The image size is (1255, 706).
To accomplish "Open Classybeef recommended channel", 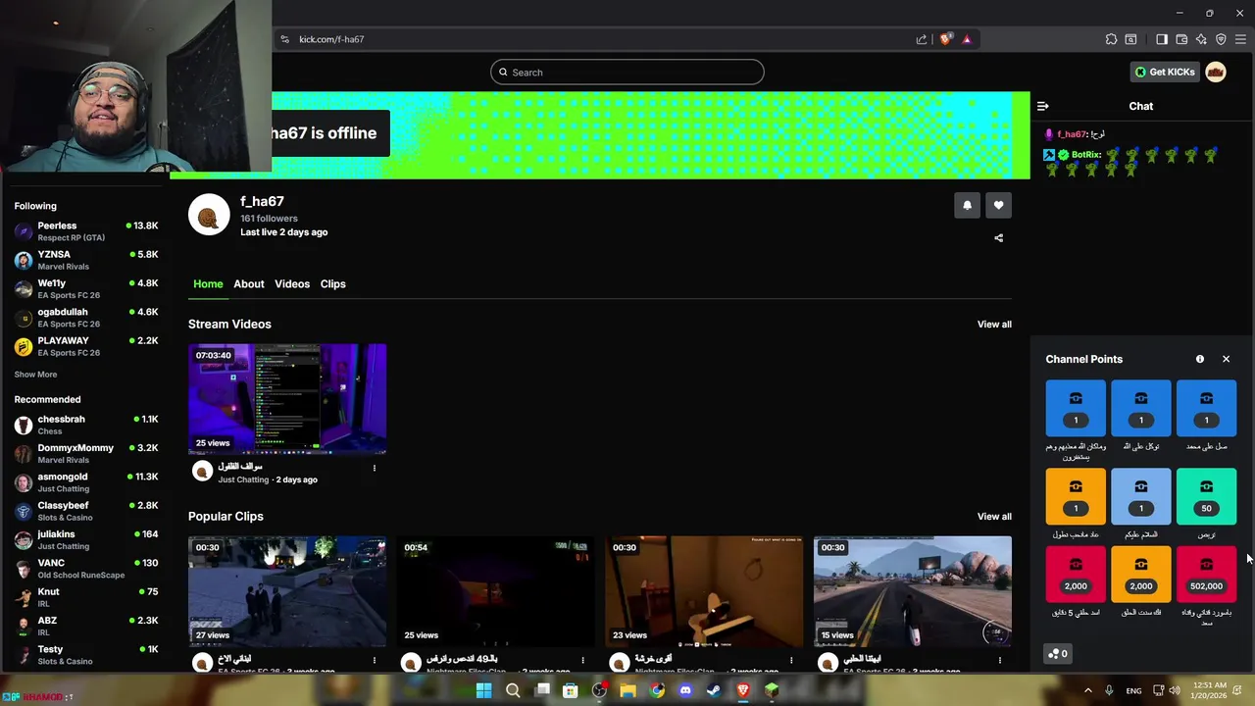I will pyautogui.click(x=86, y=511).
